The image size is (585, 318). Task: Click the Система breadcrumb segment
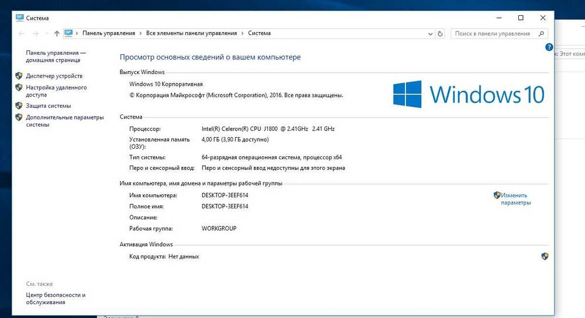pos(259,33)
